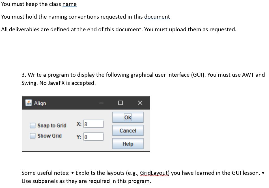Select the Align dialog screenshot image
The image size is (269, 188).
point(86,124)
